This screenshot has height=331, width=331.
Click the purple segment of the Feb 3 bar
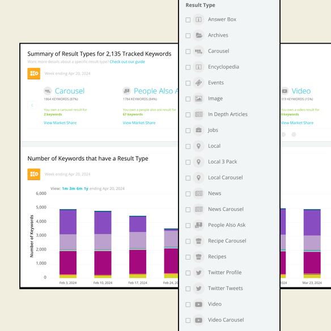pos(68,222)
